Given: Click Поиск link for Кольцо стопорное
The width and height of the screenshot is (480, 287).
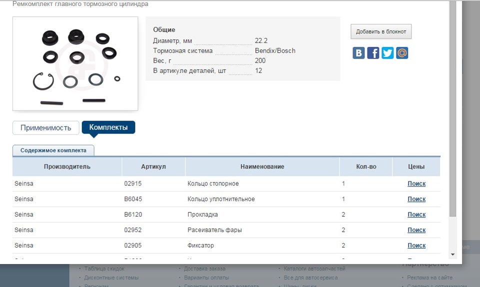Looking at the screenshot, I should (416, 183).
